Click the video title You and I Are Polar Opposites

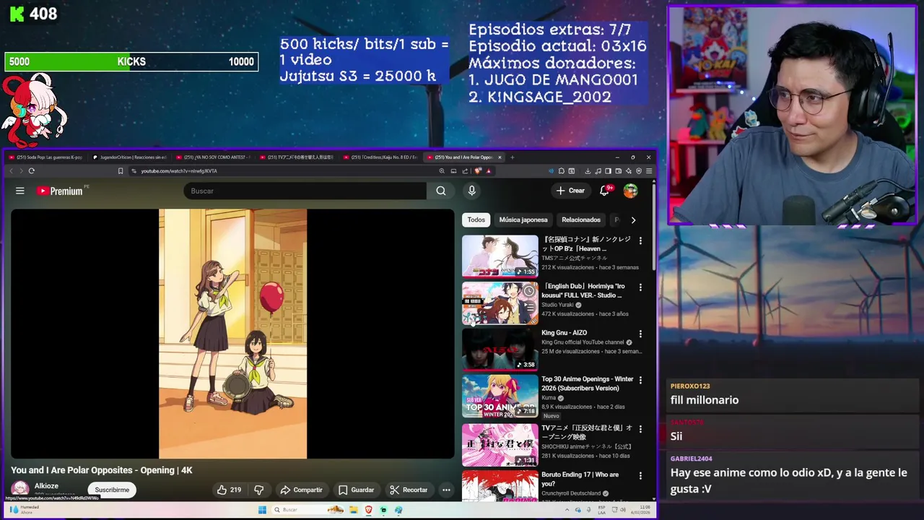pos(101,470)
